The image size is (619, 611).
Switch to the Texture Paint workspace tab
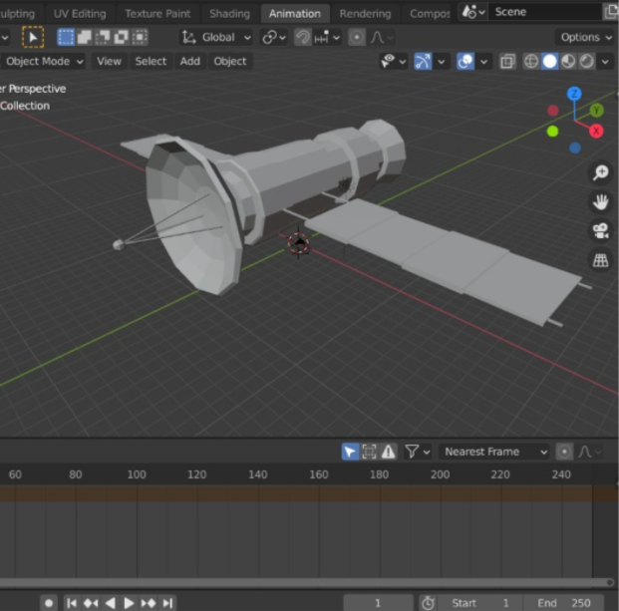pos(157,14)
